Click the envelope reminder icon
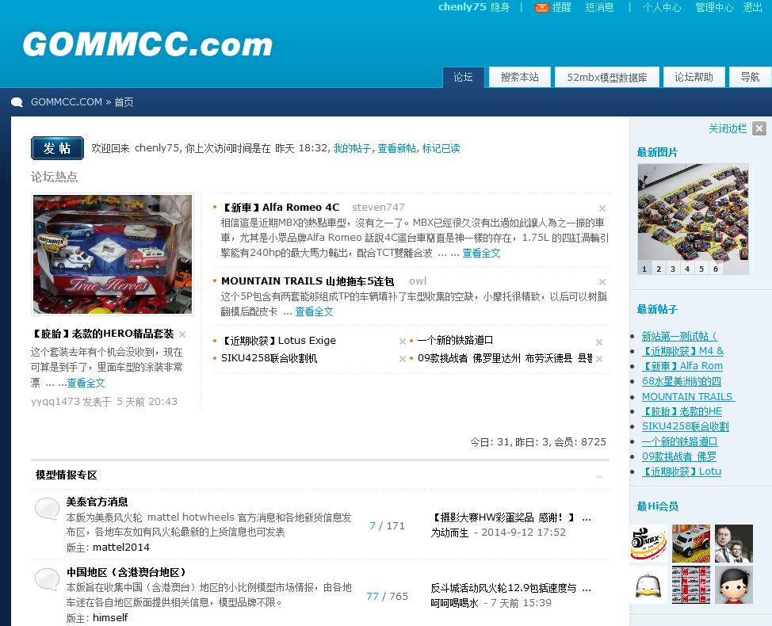The height and width of the screenshot is (626, 772). coord(542,8)
